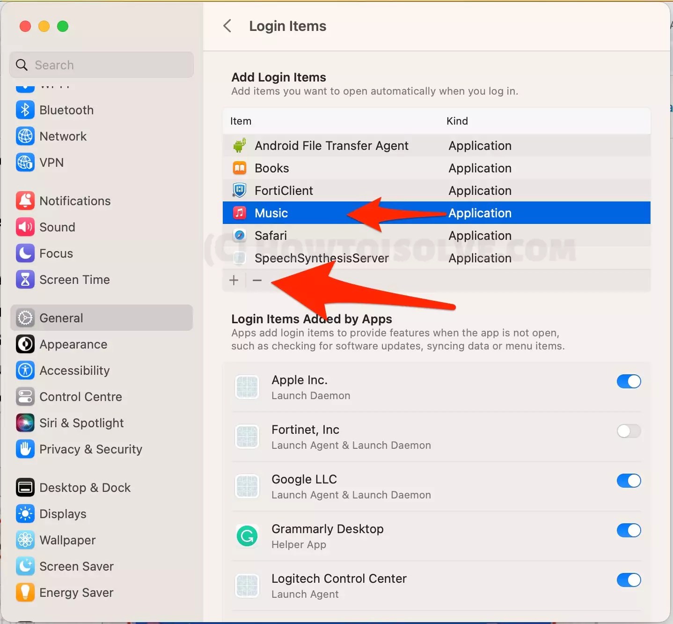Click the Focus crescent moon icon
The image size is (673, 624).
click(x=25, y=253)
